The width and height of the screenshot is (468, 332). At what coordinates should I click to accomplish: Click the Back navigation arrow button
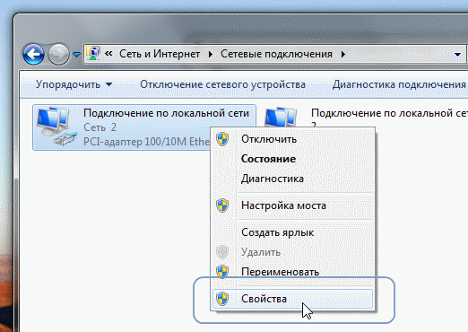tap(33, 54)
